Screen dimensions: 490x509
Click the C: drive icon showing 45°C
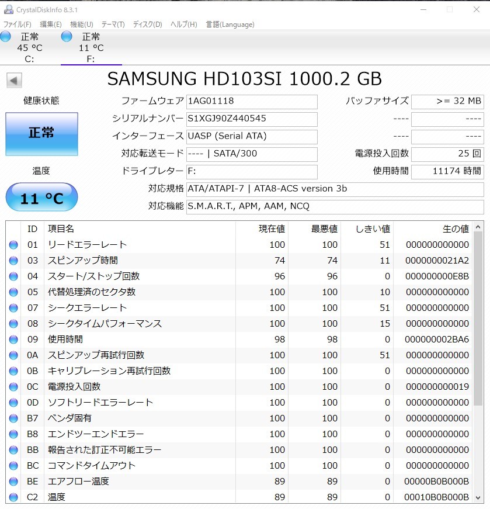[6, 36]
